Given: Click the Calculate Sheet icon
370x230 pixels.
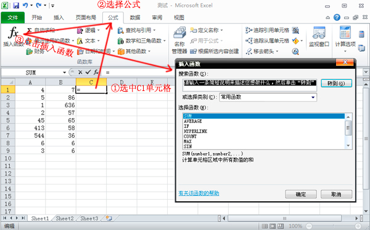Looking at the screenshot, I should tap(361, 48).
